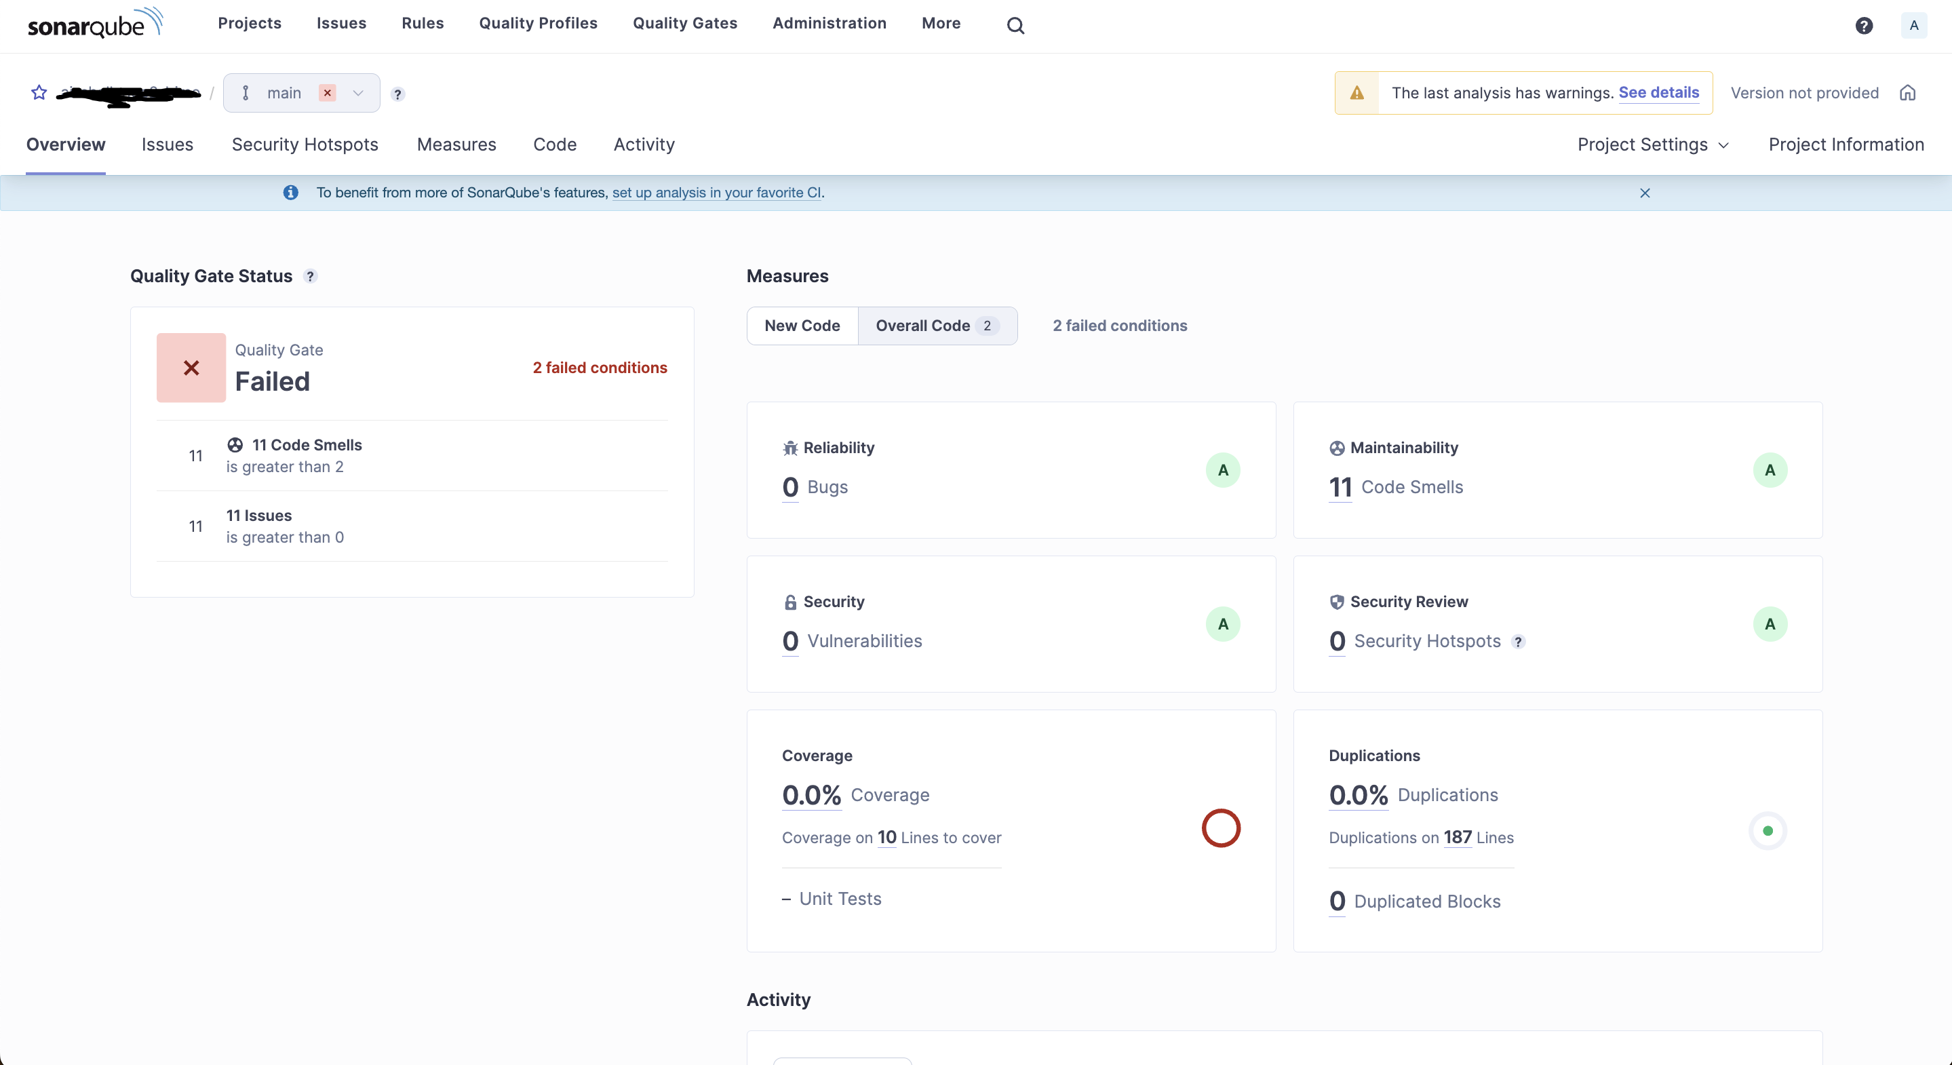Click the SonarQube logo
The image size is (1952, 1065).
[95, 24]
